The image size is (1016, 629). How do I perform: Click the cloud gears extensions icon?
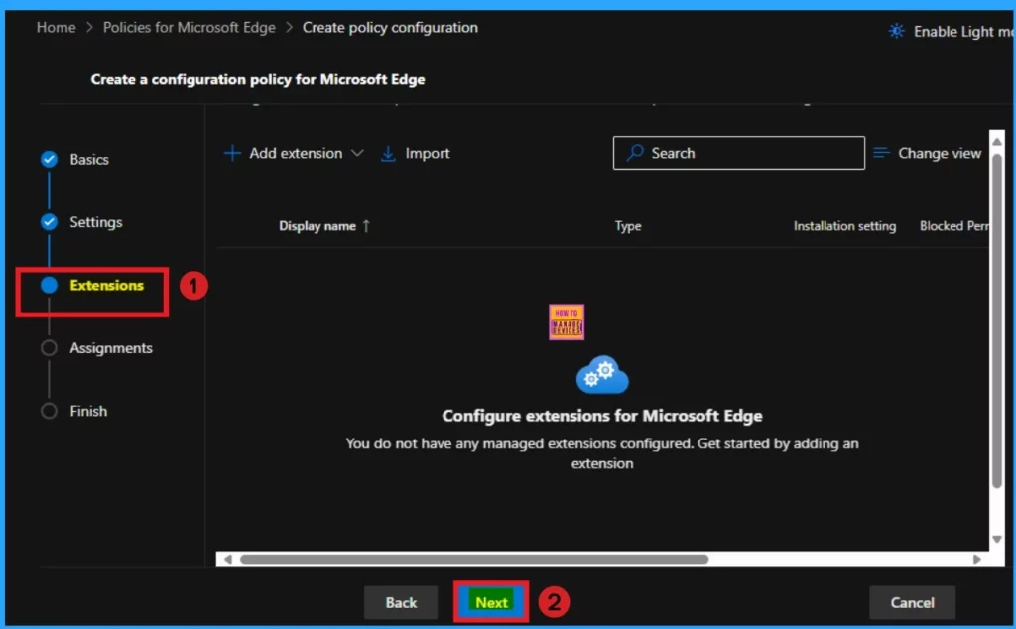point(602,374)
